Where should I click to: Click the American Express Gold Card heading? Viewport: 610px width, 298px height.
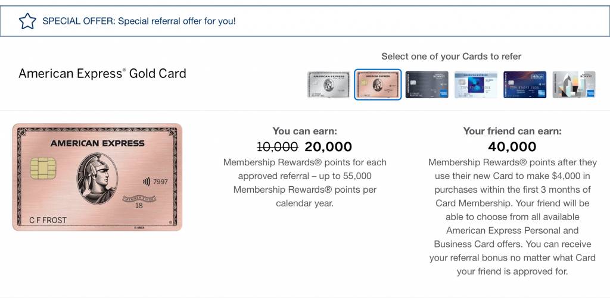click(x=102, y=73)
